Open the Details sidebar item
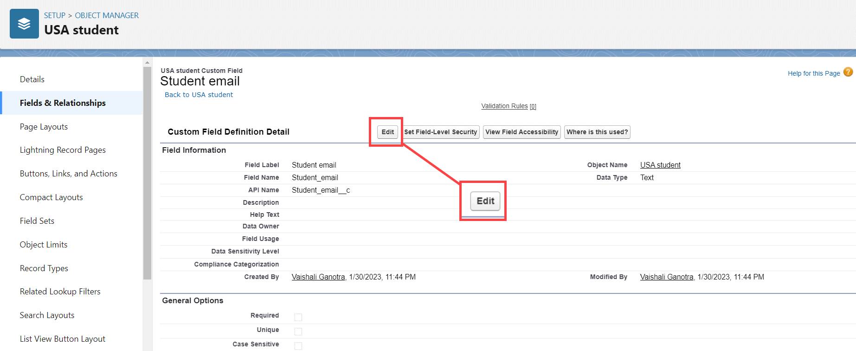The height and width of the screenshot is (351, 856). [x=32, y=79]
